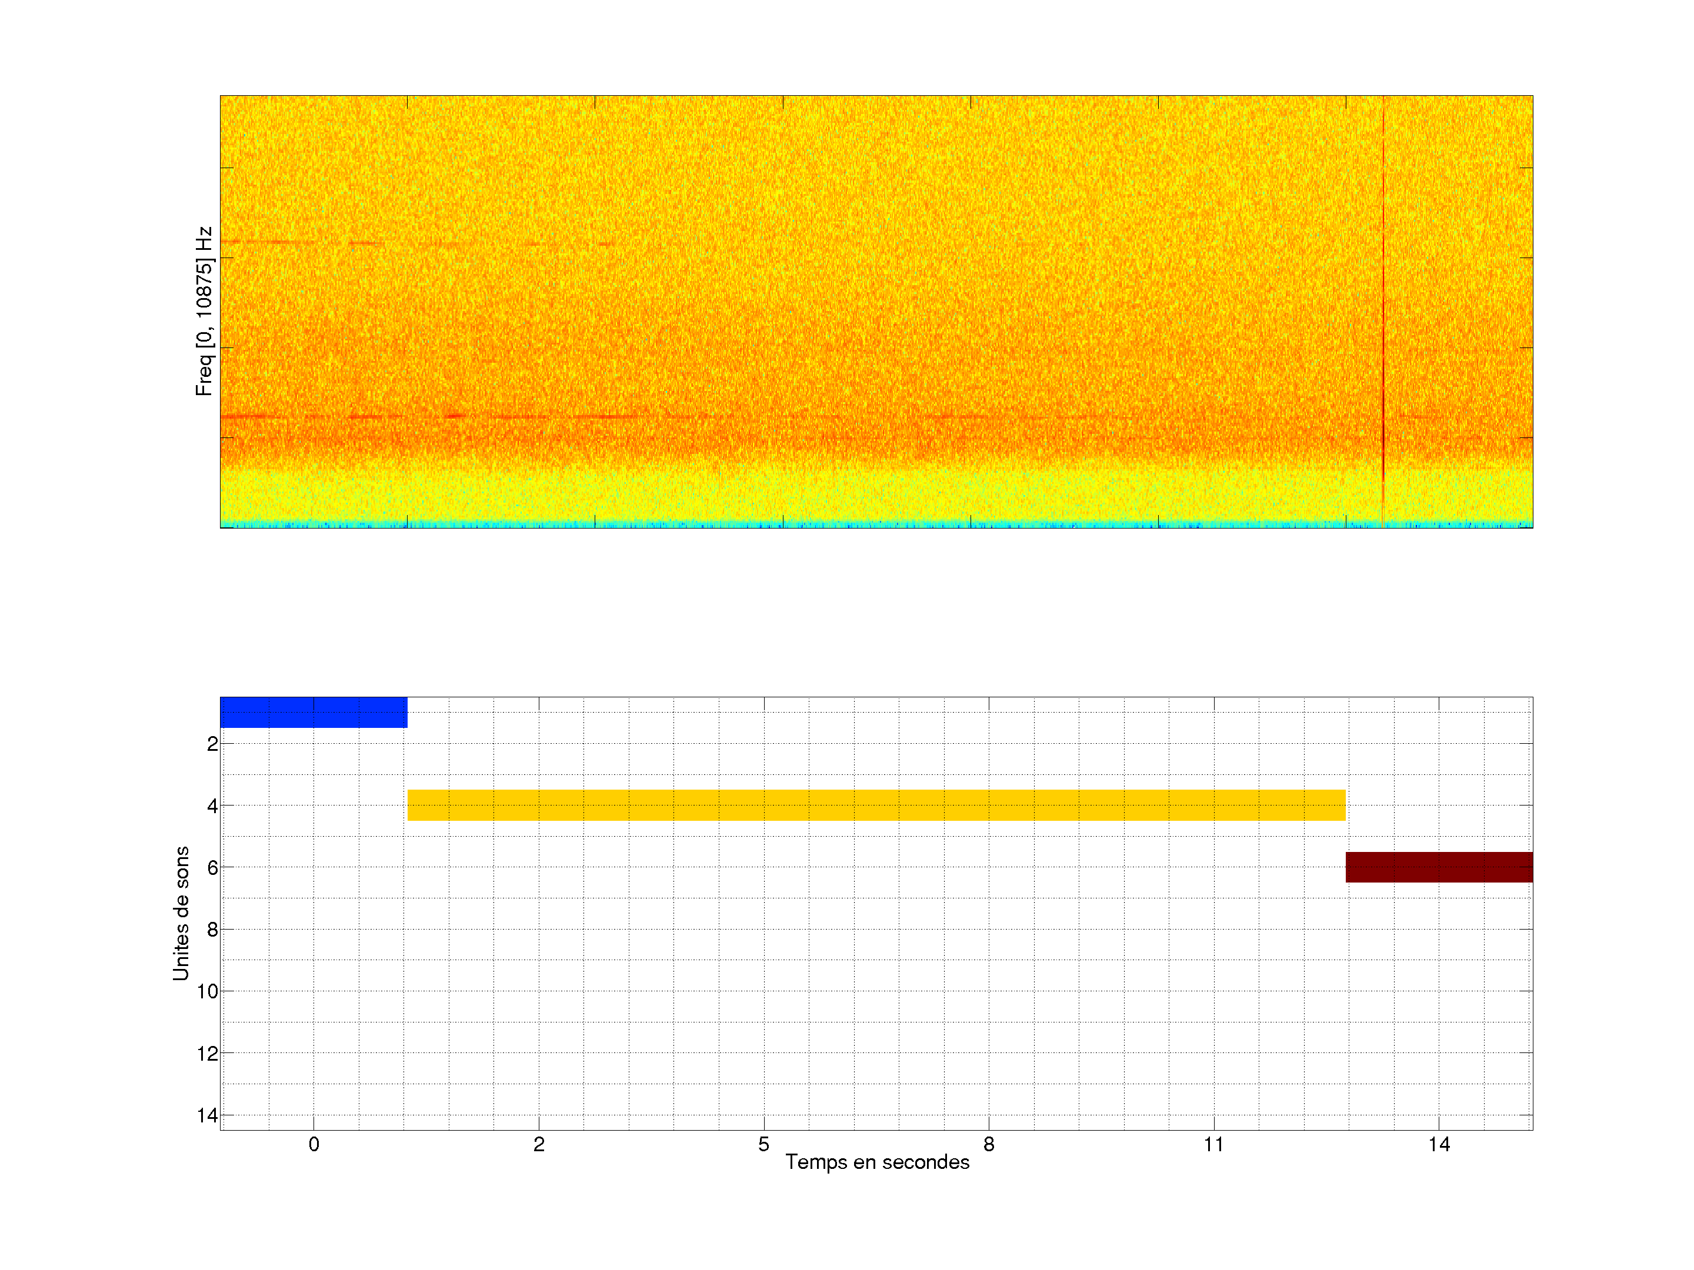This screenshot has height=1270, width=1694.
Task: Click the y-axis tick label 10
Action: click(207, 991)
